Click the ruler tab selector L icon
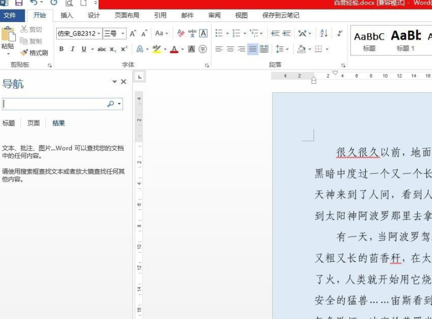The height and width of the screenshot is (319, 432). [x=139, y=77]
